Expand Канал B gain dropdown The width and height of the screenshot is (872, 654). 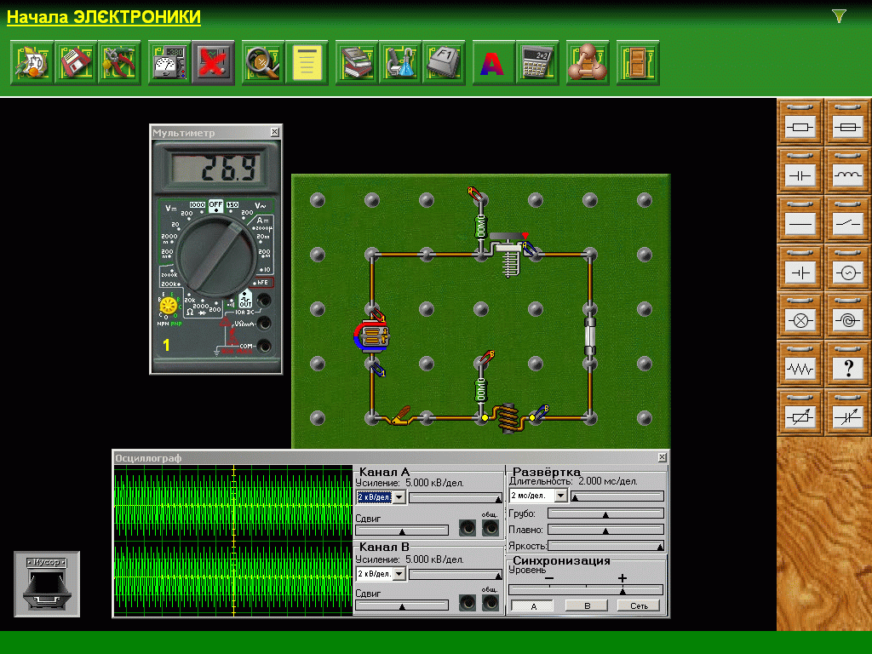tap(399, 574)
